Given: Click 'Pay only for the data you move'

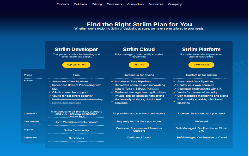Looking at the screenshot, I should click(x=139, y=122).
